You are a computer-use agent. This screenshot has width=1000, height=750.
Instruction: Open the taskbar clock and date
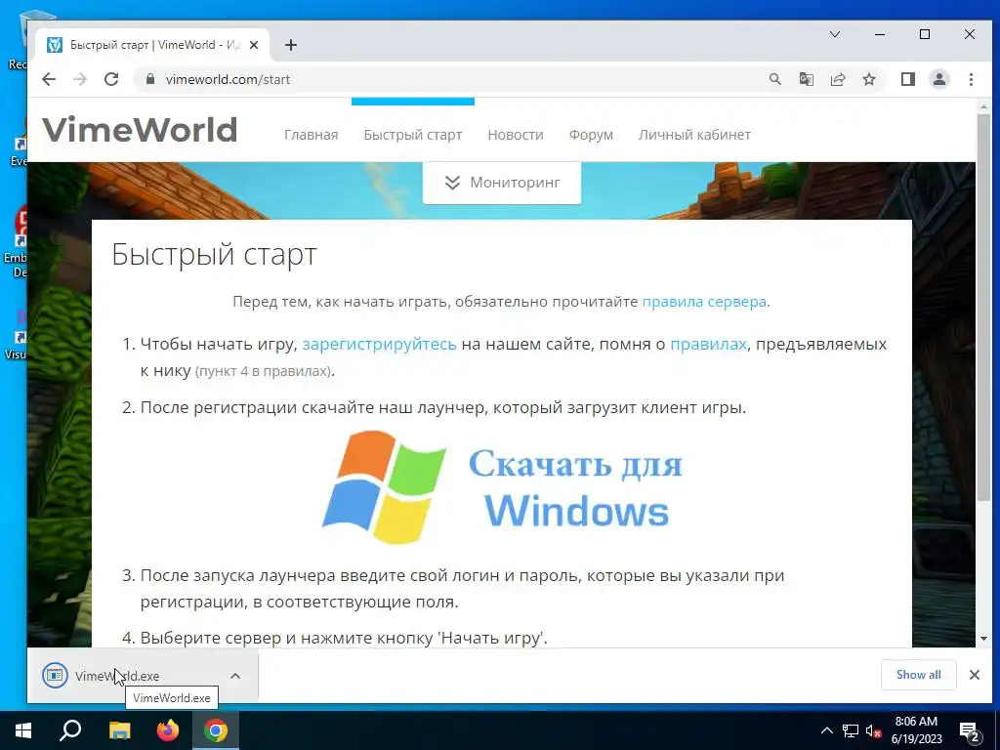coord(916,730)
